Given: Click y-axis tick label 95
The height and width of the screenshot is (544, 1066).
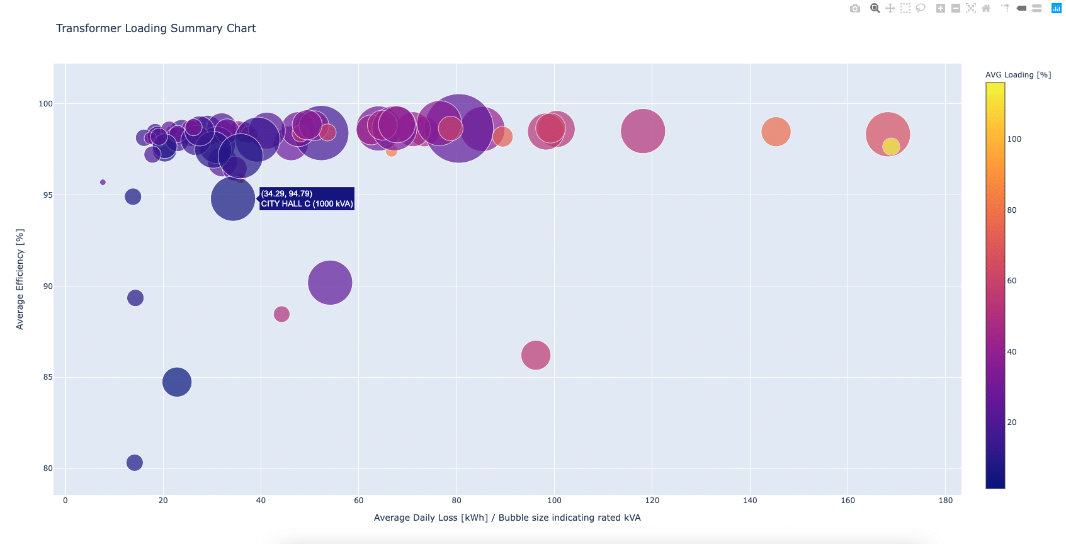Looking at the screenshot, I should [x=48, y=195].
